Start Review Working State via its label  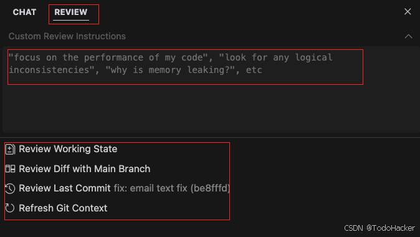click(68, 149)
